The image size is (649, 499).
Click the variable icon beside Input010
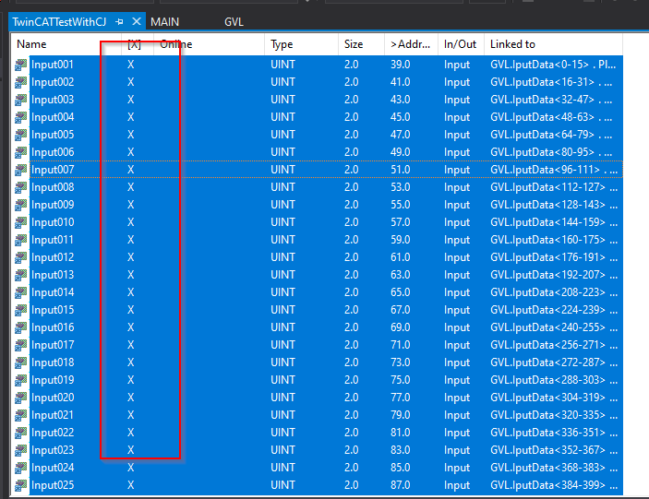(x=20, y=222)
